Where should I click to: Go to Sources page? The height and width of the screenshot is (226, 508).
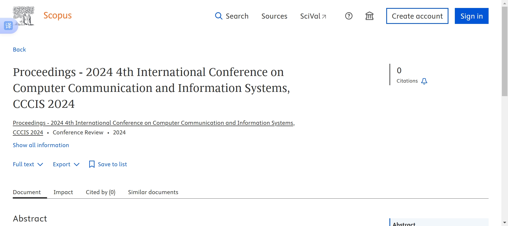point(274,16)
